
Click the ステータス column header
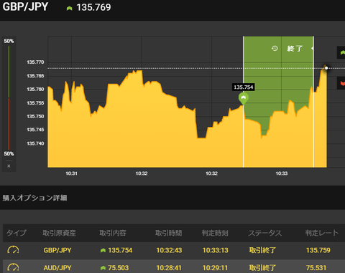pyautogui.click(x=265, y=233)
